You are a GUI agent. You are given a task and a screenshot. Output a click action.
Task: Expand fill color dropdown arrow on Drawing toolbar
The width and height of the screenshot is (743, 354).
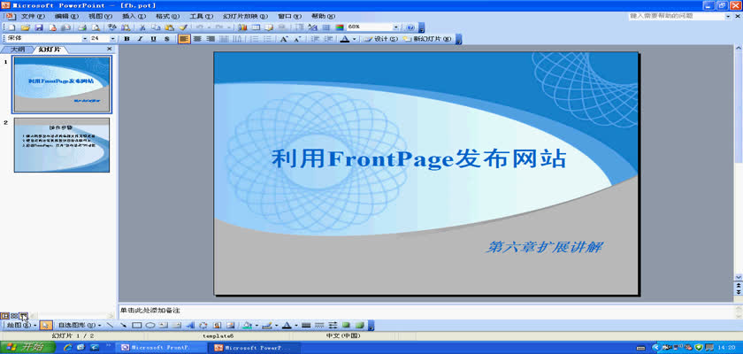(x=257, y=326)
